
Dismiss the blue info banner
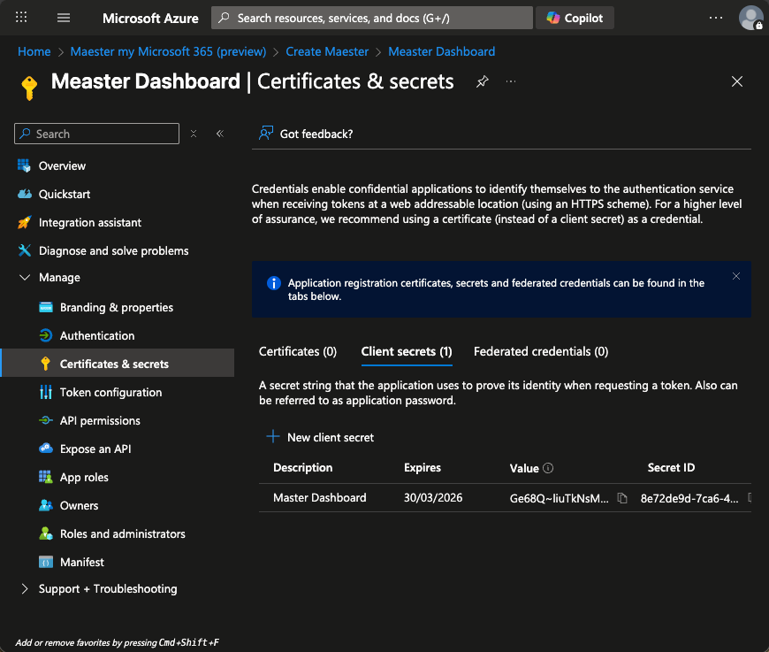pyautogui.click(x=736, y=277)
